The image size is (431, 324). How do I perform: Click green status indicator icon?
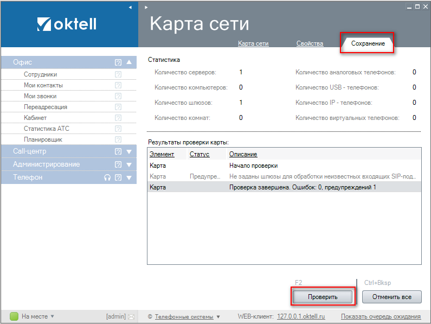(14, 316)
